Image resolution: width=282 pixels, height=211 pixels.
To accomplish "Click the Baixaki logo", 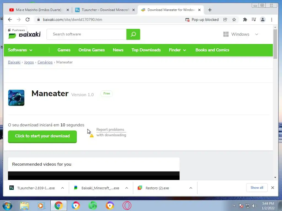I will pos(25,34).
